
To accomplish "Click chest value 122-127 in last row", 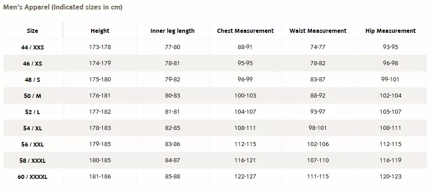I will coord(246,177).
